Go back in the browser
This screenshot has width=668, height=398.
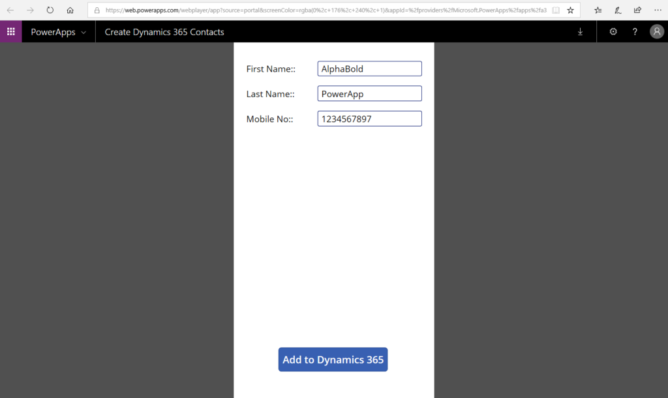(10, 10)
